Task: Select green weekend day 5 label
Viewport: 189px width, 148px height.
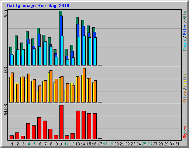Action: tap(34, 144)
